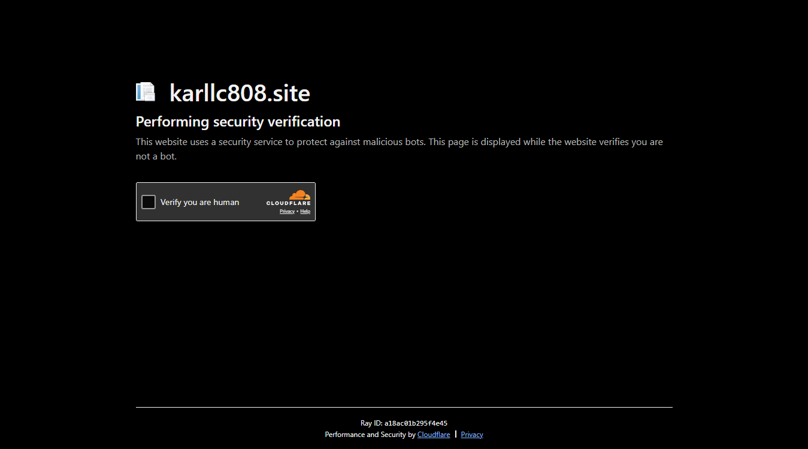This screenshot has width=808, height=449.
Task: Click the Performing security verification heading
Action: (238, 122)
